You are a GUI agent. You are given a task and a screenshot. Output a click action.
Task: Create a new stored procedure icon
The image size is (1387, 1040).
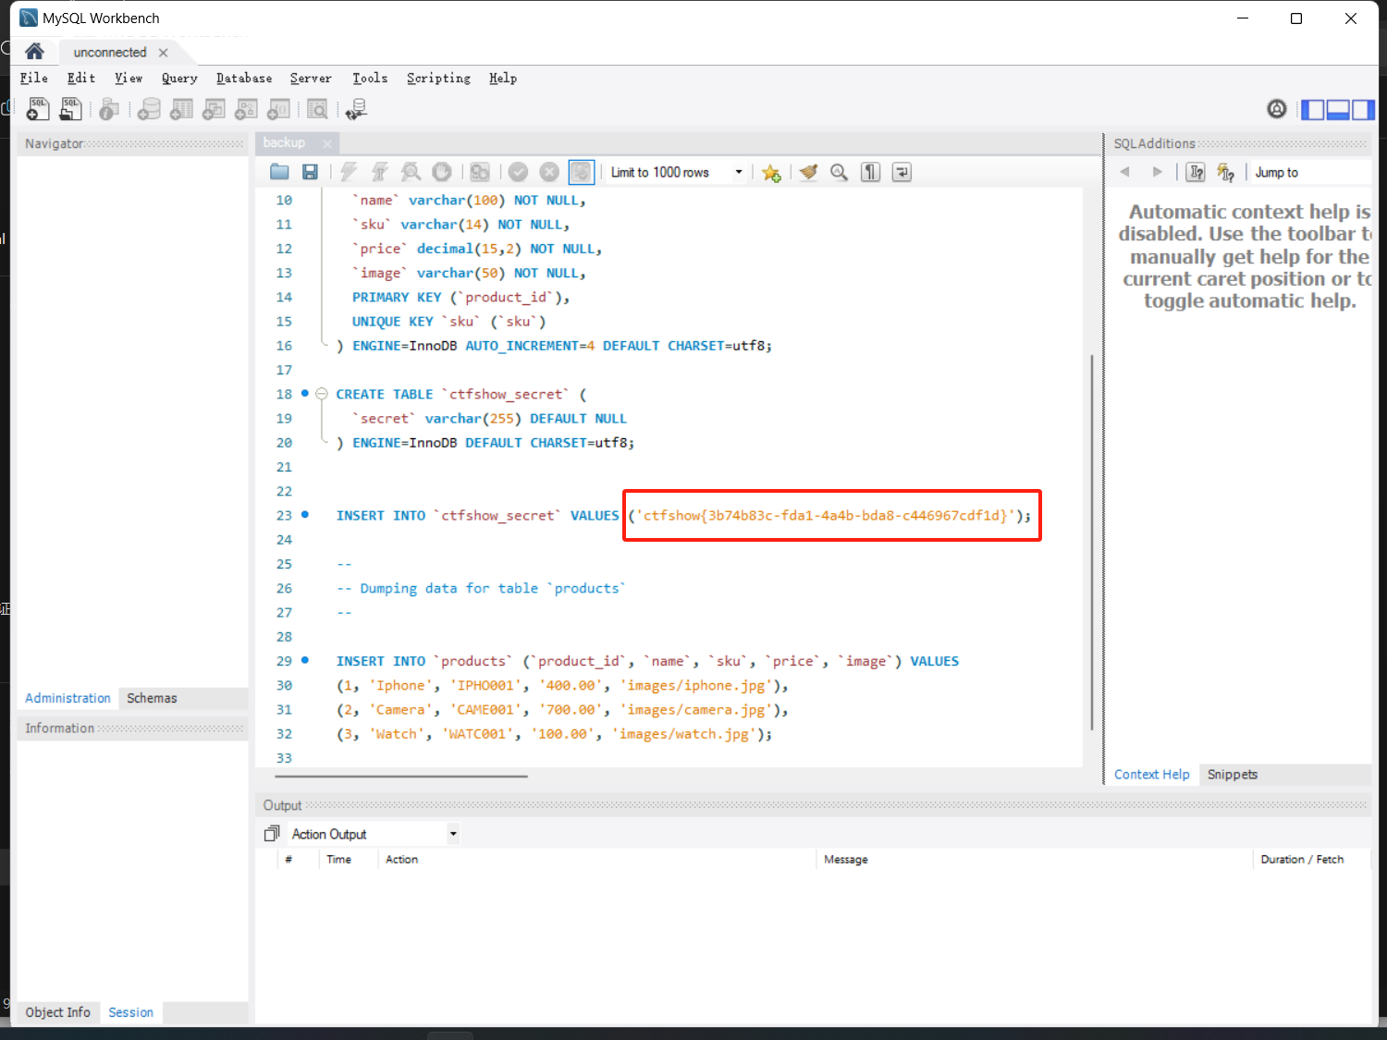pyautogui.click(x=246, y=110)
